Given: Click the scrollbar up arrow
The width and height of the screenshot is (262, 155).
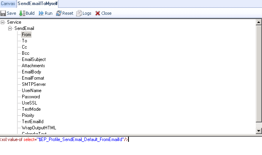Looking at the screenshot, I should [x=258, y=22].
